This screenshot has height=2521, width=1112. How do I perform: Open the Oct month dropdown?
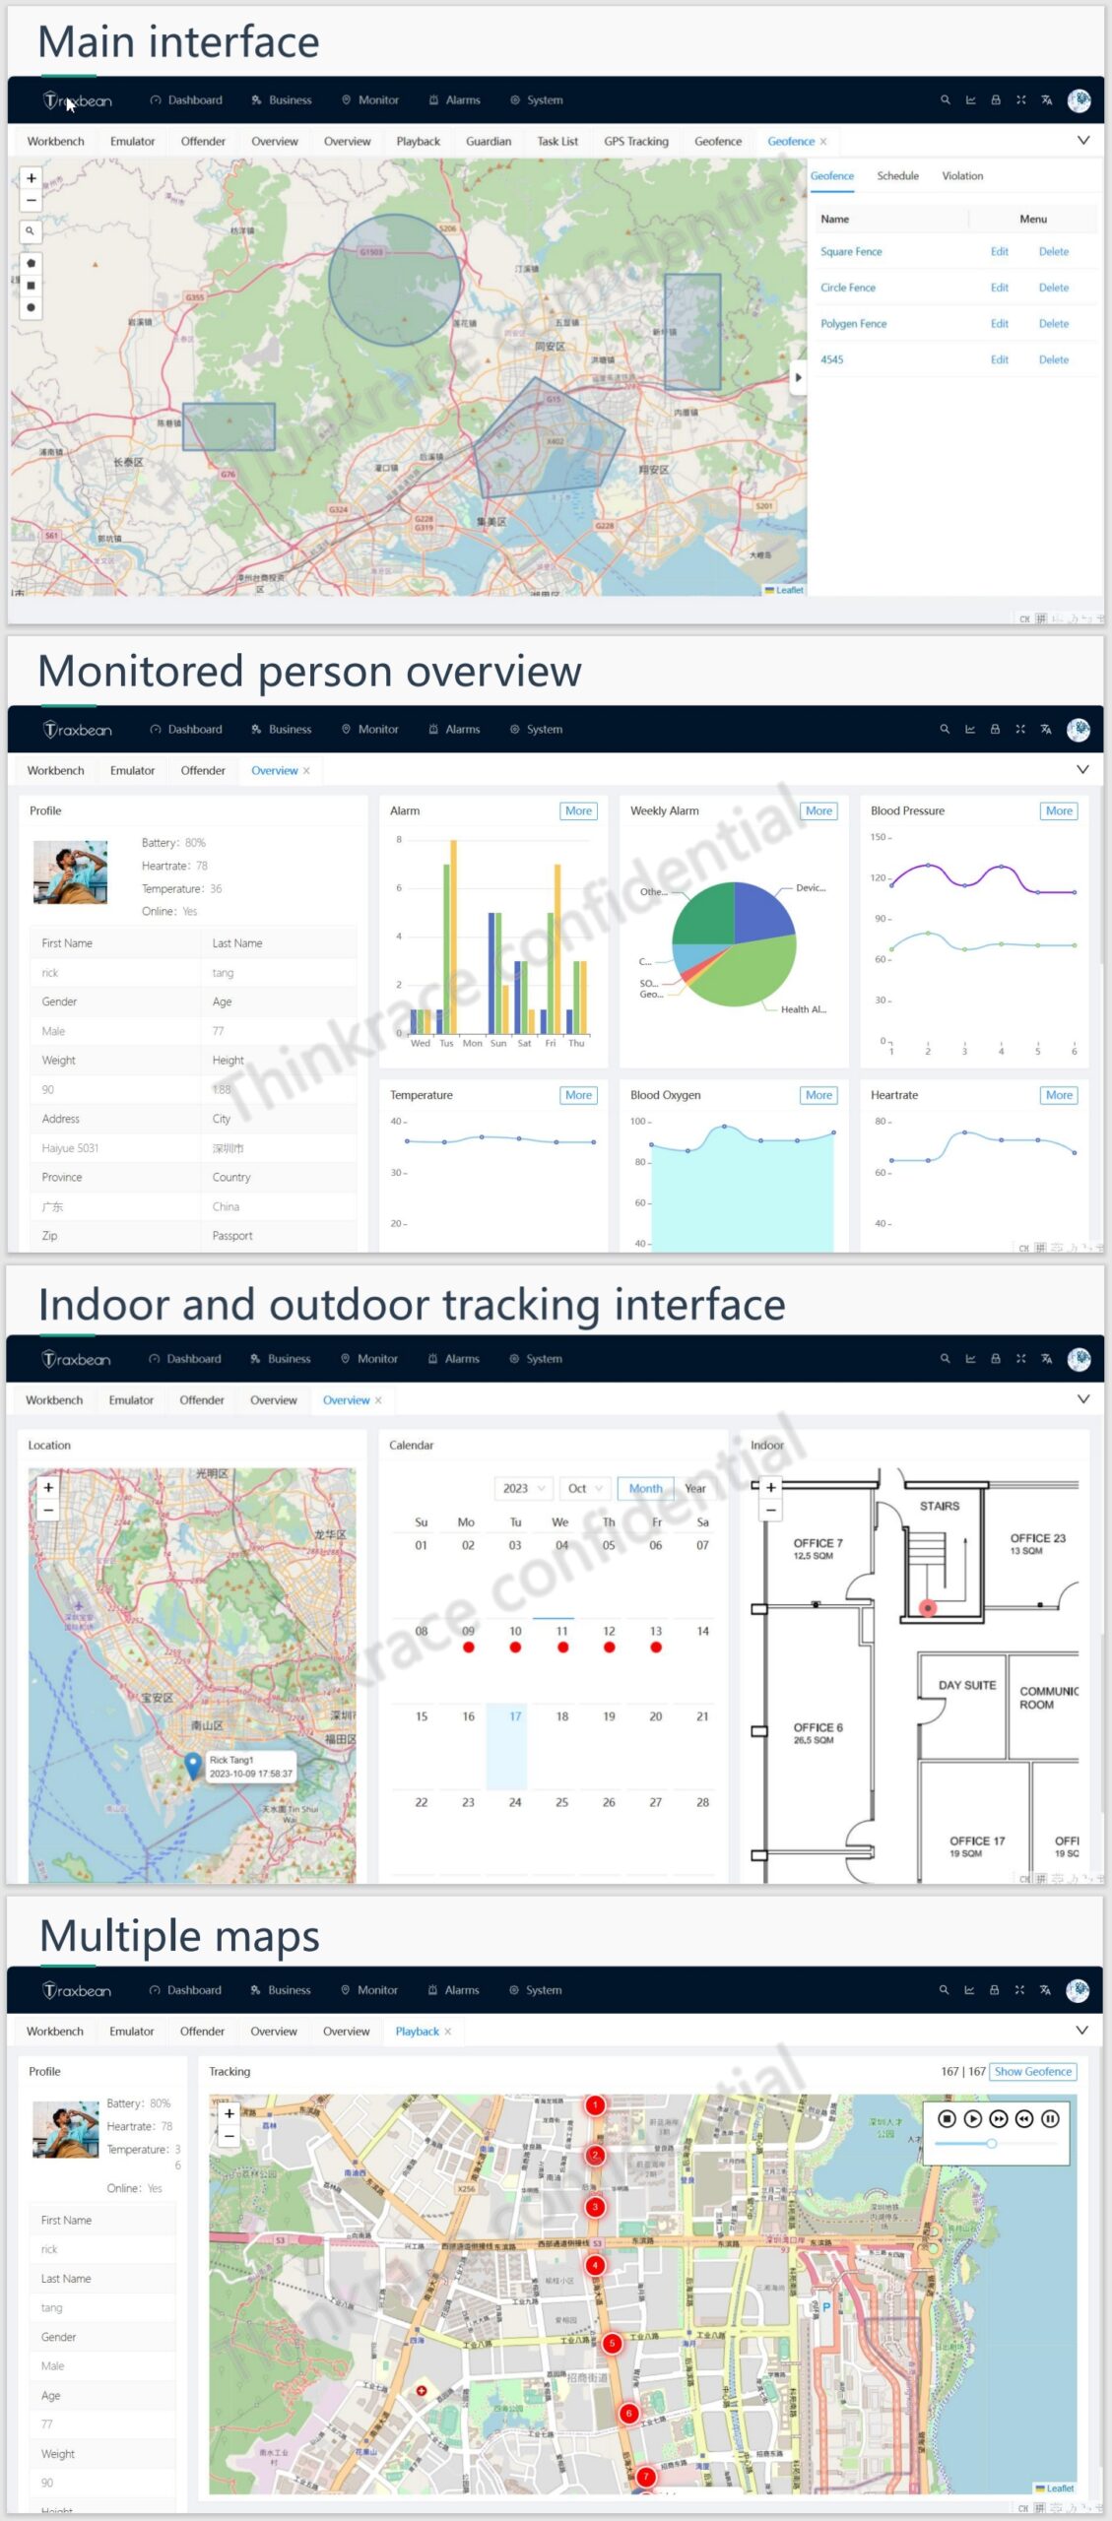pyautogui.click(x=585, y=1488)
